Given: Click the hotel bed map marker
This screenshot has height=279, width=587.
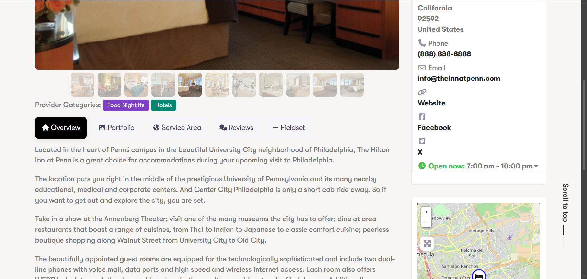Looking at the screenshot, I should point(479,275).
